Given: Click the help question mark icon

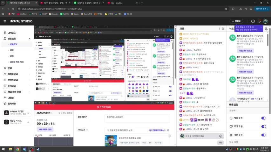Looking at the screenshot, I should point(253,21).
